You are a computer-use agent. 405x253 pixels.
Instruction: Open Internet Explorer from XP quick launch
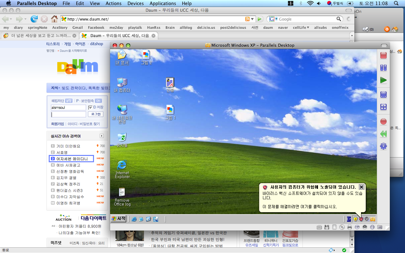134,219
